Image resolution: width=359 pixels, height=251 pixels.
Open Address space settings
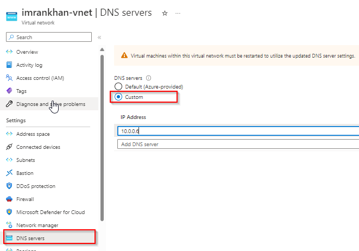33,134
